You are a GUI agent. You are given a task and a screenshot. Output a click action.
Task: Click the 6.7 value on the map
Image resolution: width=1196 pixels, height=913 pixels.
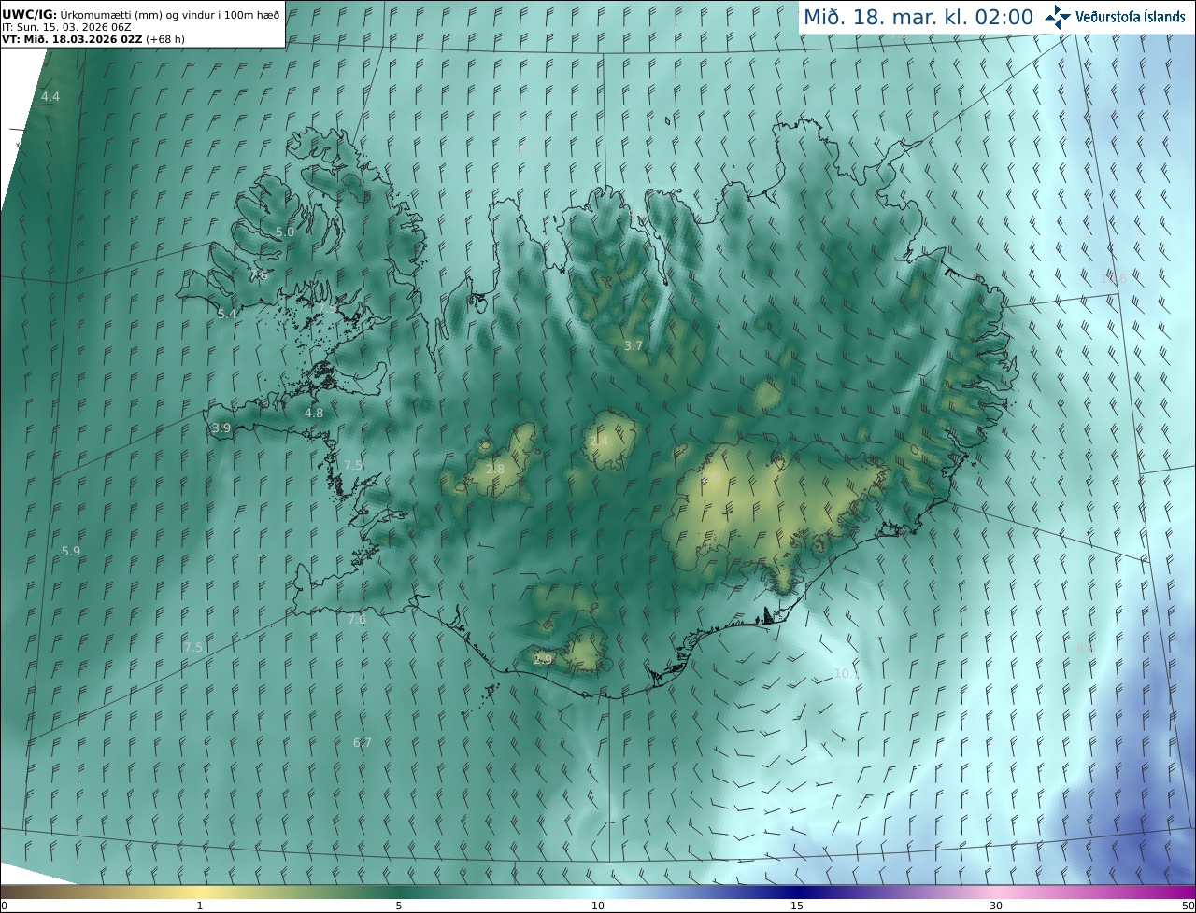point(363,743)
